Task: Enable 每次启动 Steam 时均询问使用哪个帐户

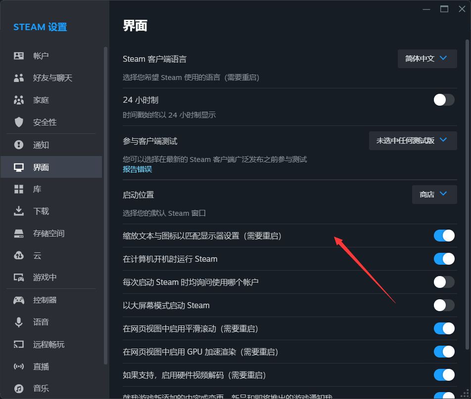Action: pyautogui.click(x=444, y=282)
